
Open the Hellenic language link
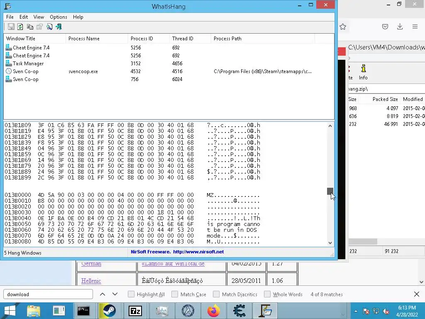[x=91, y=281]
